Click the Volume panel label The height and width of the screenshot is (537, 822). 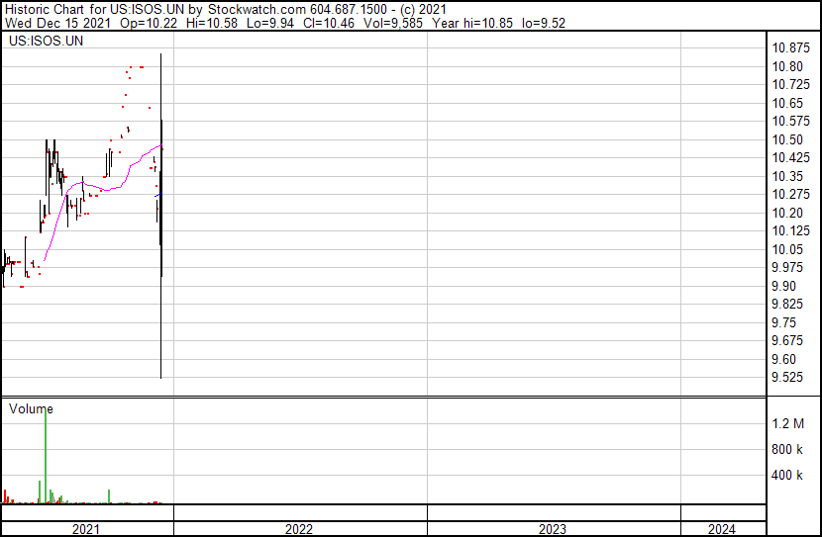click(x=31, y=408)
